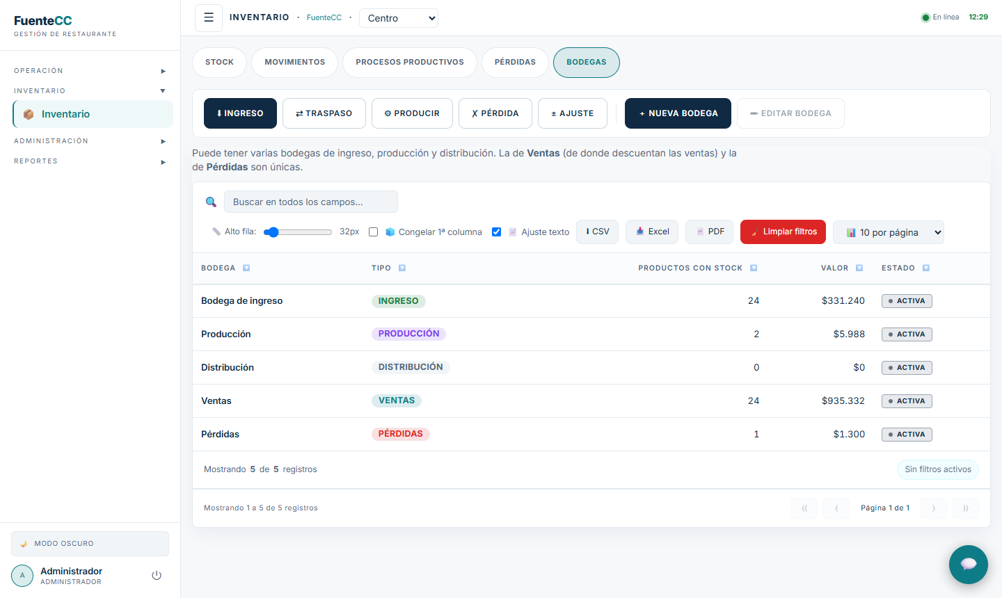Click the search all fields input

pos(311,202)
